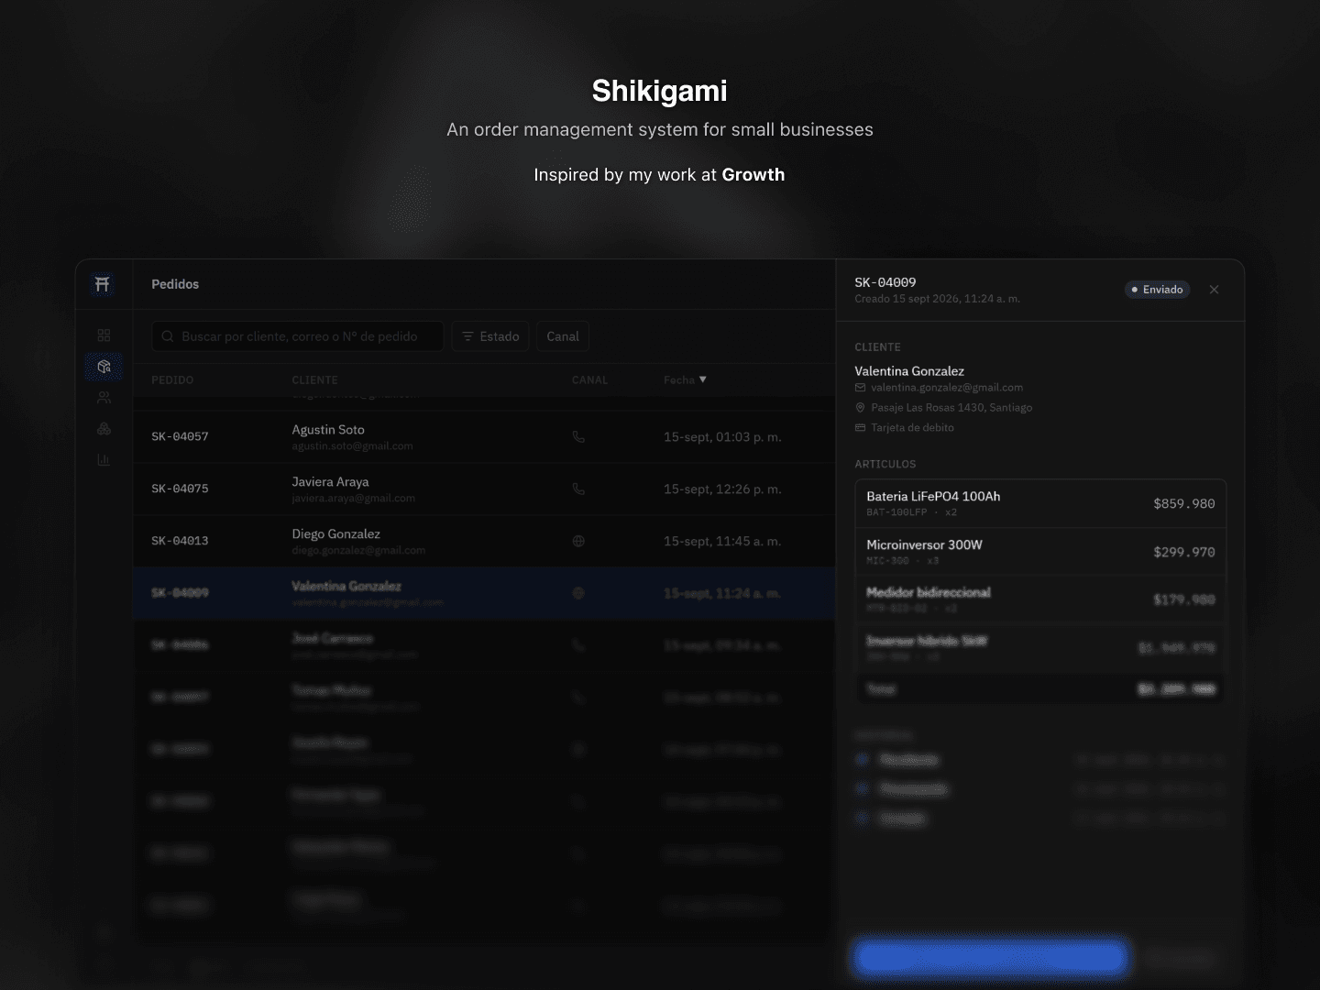1320x990 pixels.
Task: Sort orders by the Fecha column arrow
Action: pyautogui.click(x=703, y=379)
